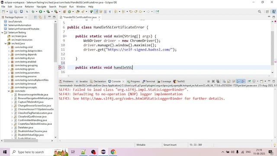277x156 pixels.
Task: Open the slf4j.org codes link in Console
Action: (x=132, y=98)
